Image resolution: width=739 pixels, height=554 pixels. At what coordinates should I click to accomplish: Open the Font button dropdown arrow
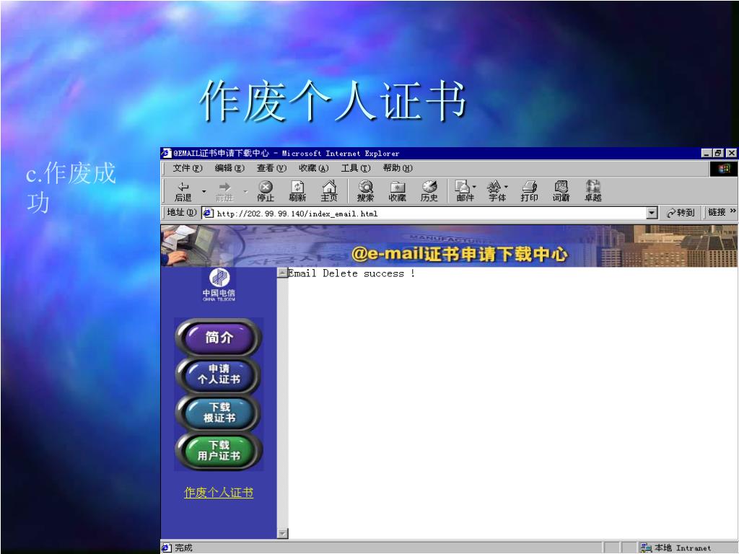coord(506,187)
